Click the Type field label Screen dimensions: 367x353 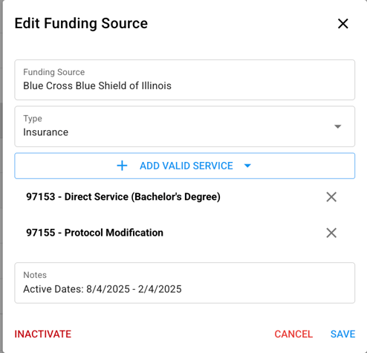point(33,119)
